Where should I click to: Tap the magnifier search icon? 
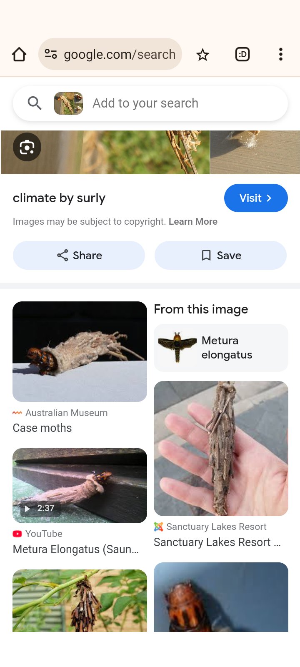click(35, 103)
